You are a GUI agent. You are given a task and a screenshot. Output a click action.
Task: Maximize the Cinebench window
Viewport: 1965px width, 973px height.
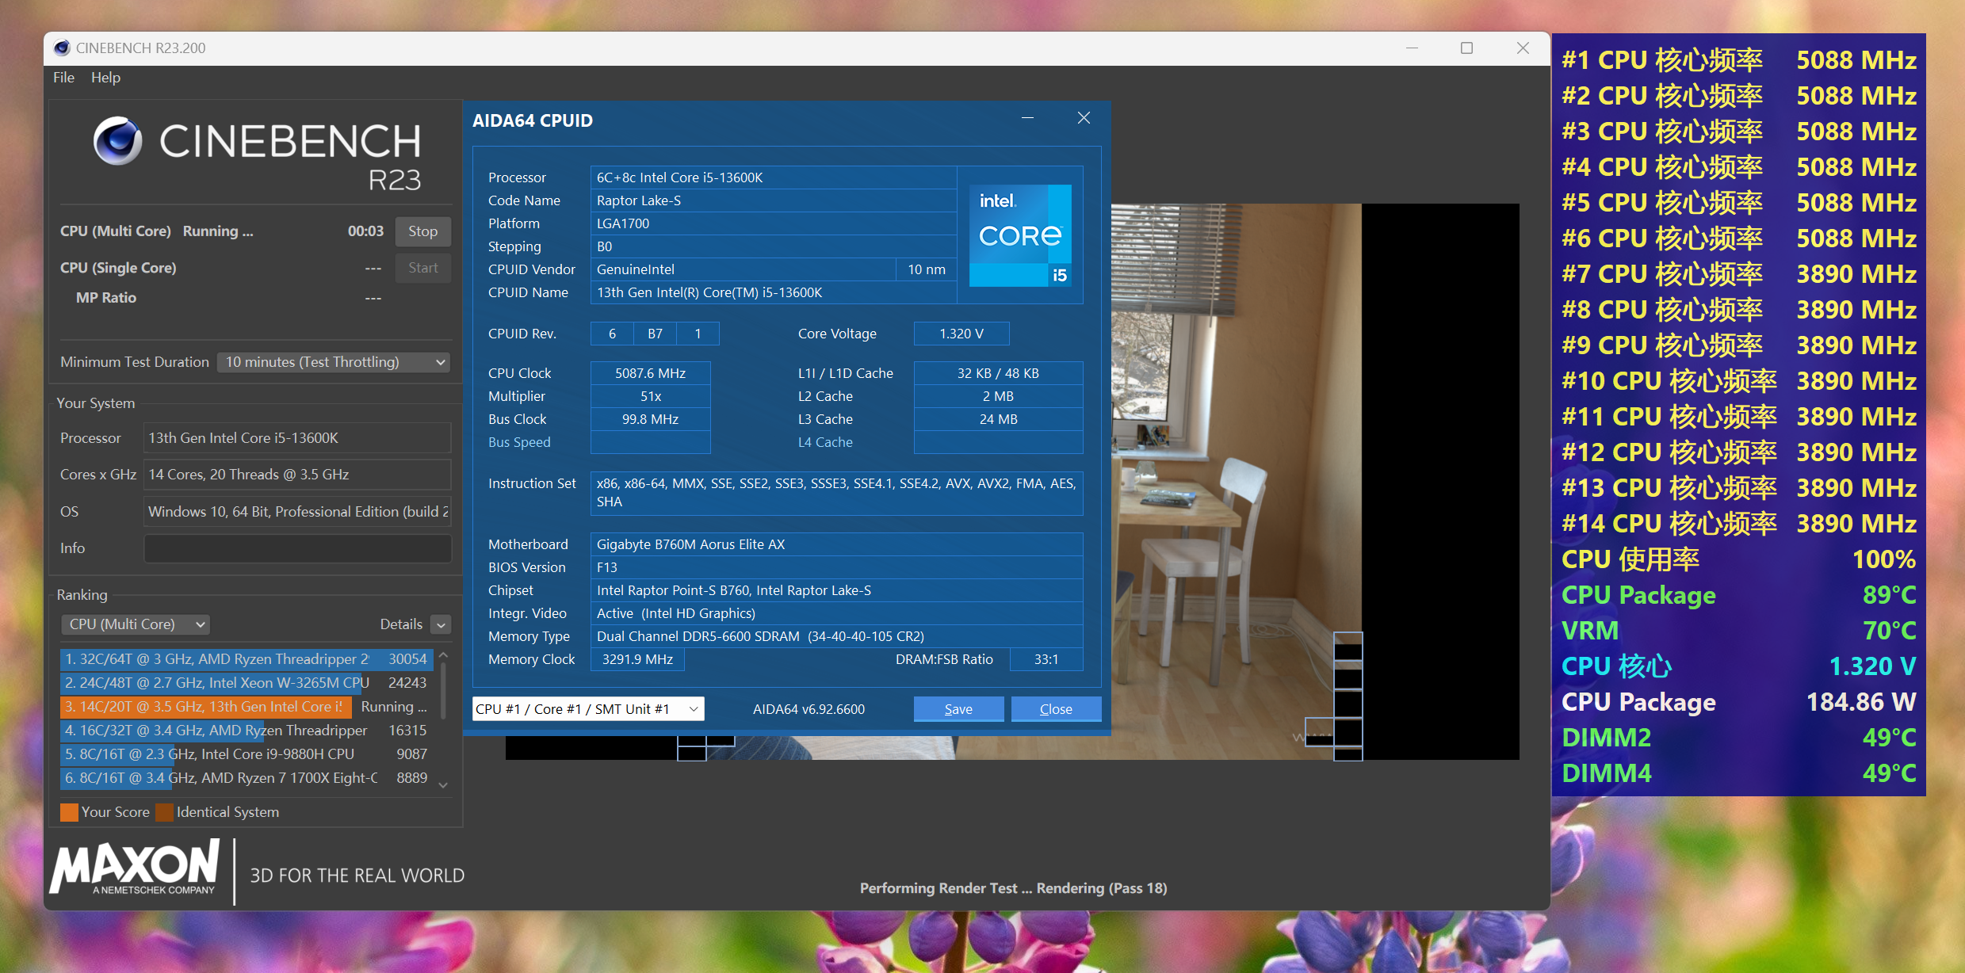pyautogui.click(x=1466, y=48)
